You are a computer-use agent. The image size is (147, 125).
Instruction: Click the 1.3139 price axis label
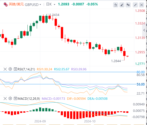140,38
